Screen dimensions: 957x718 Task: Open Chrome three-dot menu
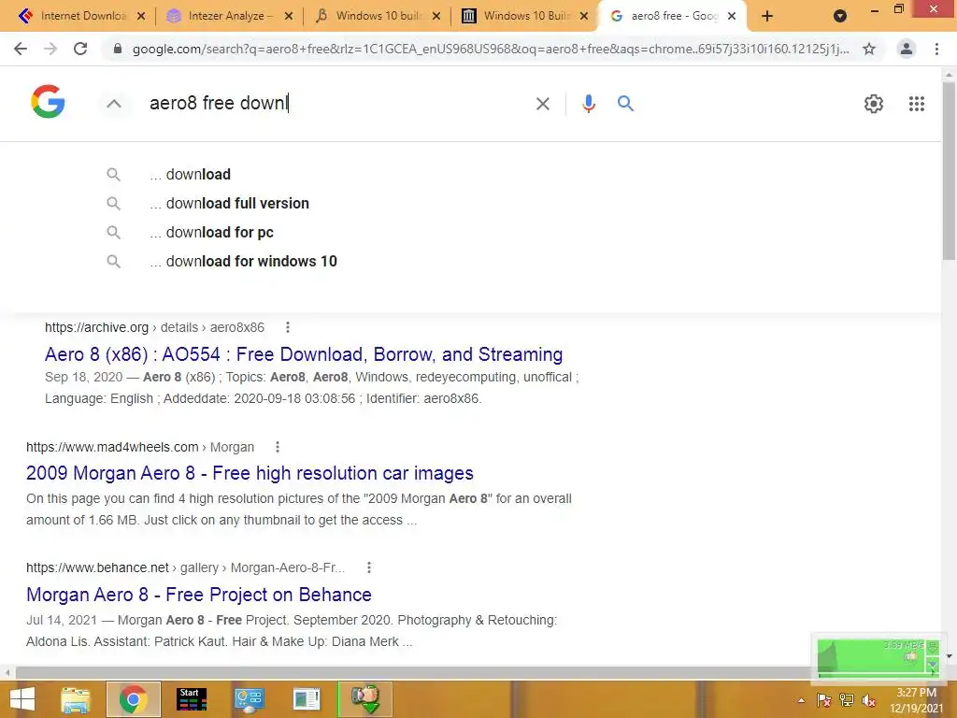(936, 49)
